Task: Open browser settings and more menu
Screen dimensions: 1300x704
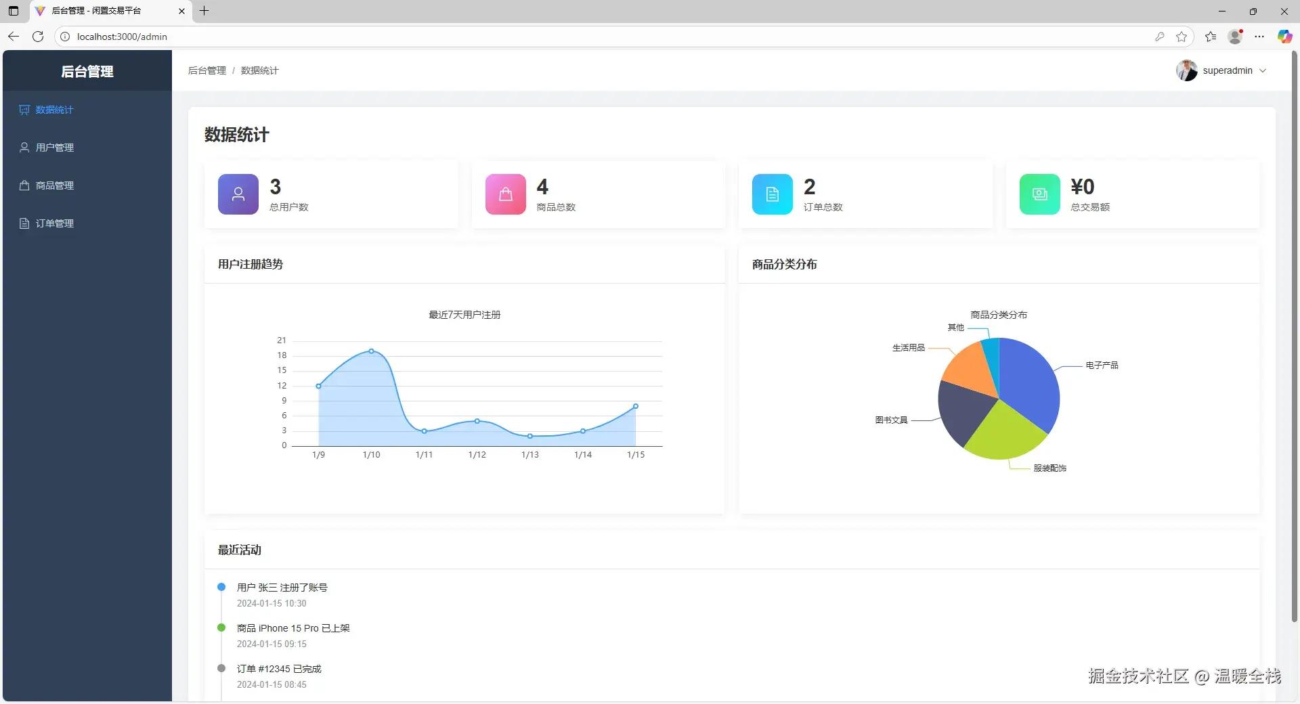Action: coord(1259,37)
